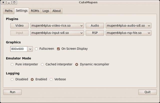Select Verbose logging

(x=51, y=79)
